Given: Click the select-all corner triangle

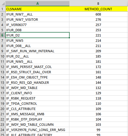Looking at the screenshot, I should tap(3, 4).
